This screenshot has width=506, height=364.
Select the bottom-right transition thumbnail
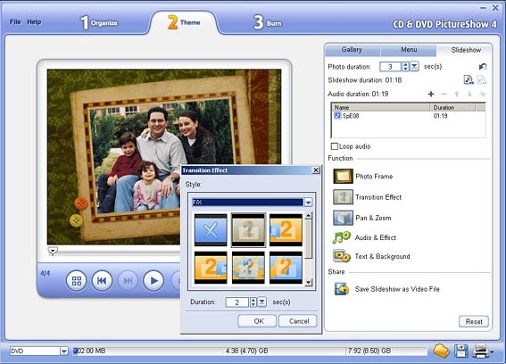286,268
